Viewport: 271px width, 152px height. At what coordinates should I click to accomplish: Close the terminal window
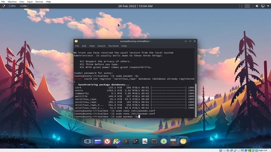[x=195, y=41]
